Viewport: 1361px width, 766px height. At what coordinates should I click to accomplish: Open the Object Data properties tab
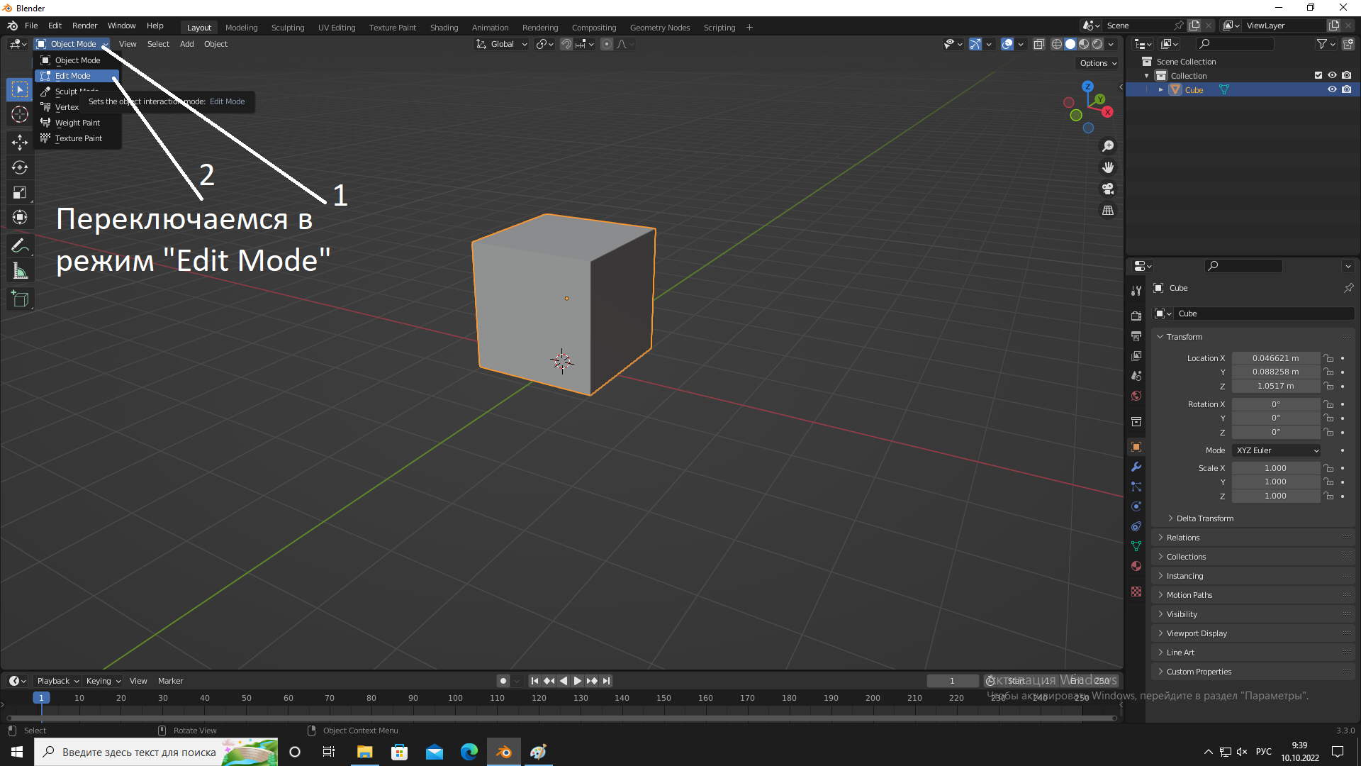(x=1136, y=546)
